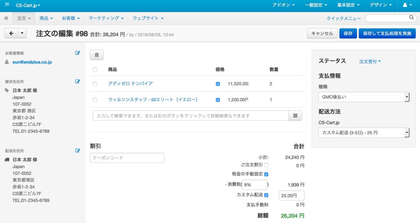Image resolution: width=420 pixels, height=223 pixels.
Task: Click the search magnifier icon
Action: pyautogui.click(x=412, y=18)
